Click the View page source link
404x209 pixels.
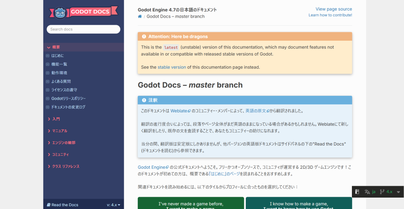(x=334, y=9)
